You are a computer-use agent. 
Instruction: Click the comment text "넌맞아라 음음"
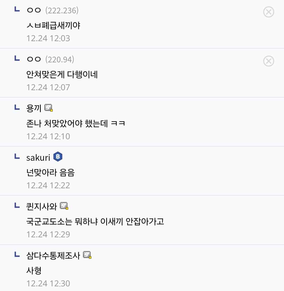pos(50,173)
